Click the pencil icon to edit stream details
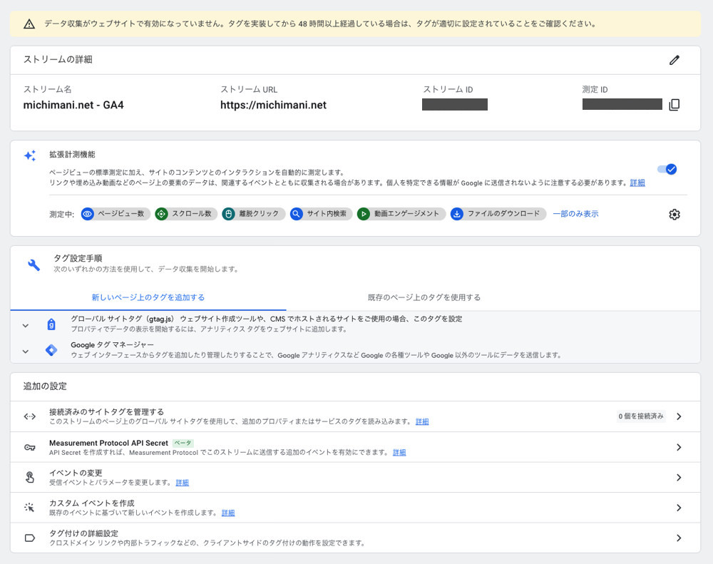 (674, 60)
